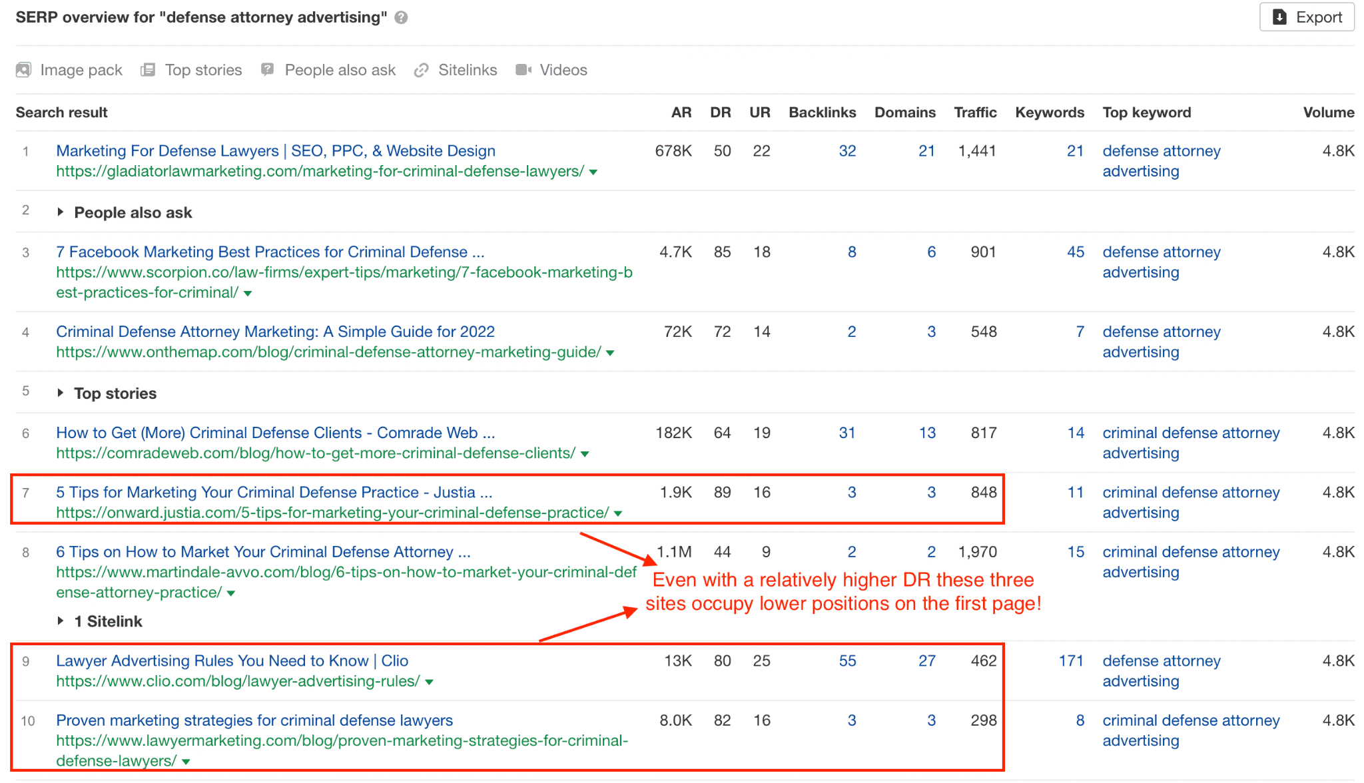Click the People also ask icon in the filter row
This screenshot has height=783, width=1364.
(268, 70)
